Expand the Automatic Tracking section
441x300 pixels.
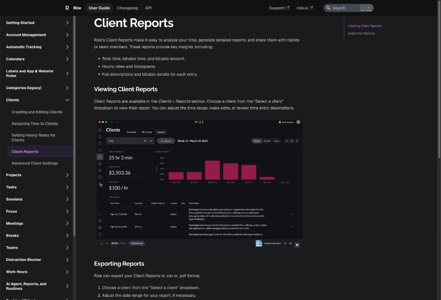[x=37, y=47]
